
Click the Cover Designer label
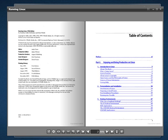tap(23, 57)
